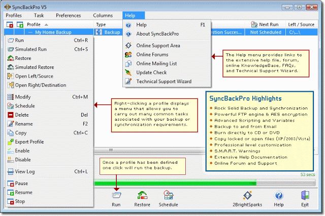Open Online Forums menu entry

167,55
